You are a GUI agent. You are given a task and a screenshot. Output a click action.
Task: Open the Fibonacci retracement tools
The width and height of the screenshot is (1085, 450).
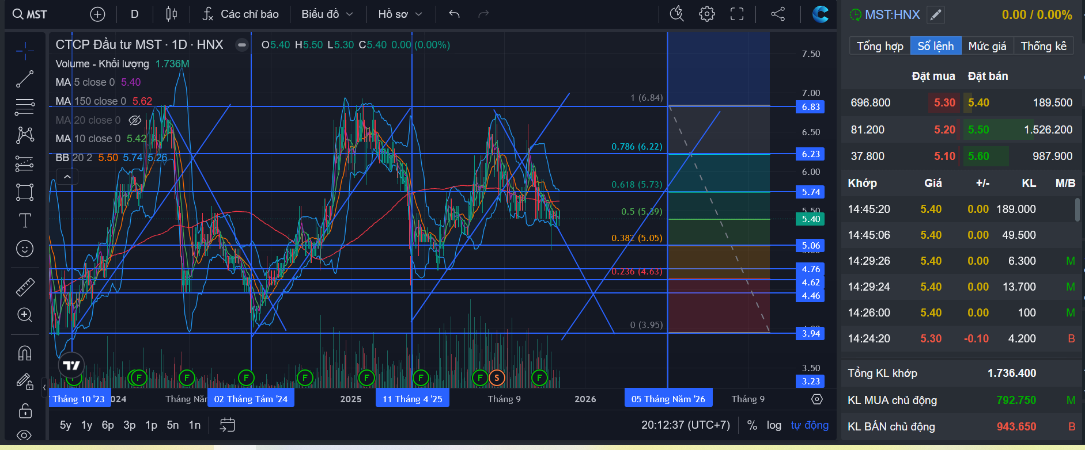click(25, 106)
